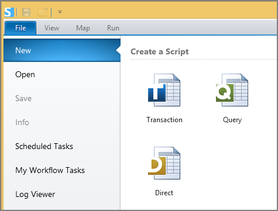
Task: Click the Studio S application logo icon
Action: tap(9, 12)
